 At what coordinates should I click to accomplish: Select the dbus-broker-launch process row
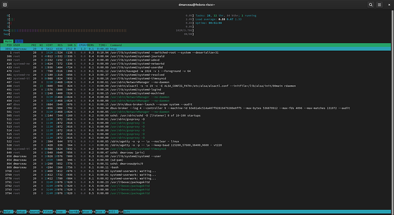coord(195,104)
